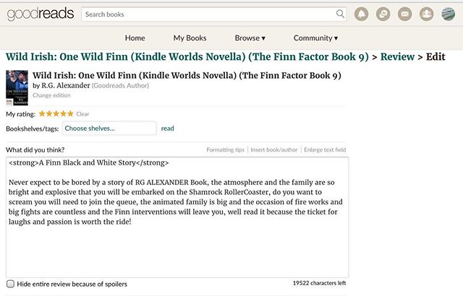Expand the Browse dropdown menu
Viewport: 463px width, 296px height.
(250, 38)
